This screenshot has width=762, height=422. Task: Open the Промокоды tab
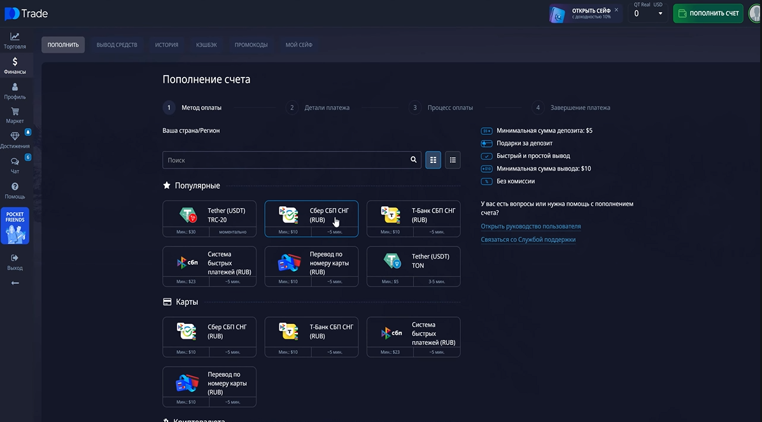tap(251, 45)
